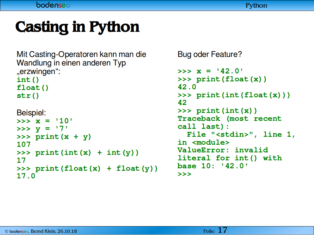314x235 pixels.
Task: Click the 'print(float(x) + float(y))' line
Action: pyautogui.click(x=87, y=169)
